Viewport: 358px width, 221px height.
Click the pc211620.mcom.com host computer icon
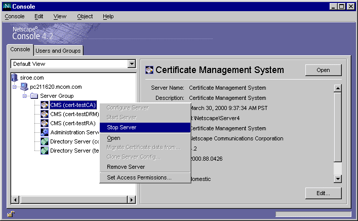click(24, 87)
